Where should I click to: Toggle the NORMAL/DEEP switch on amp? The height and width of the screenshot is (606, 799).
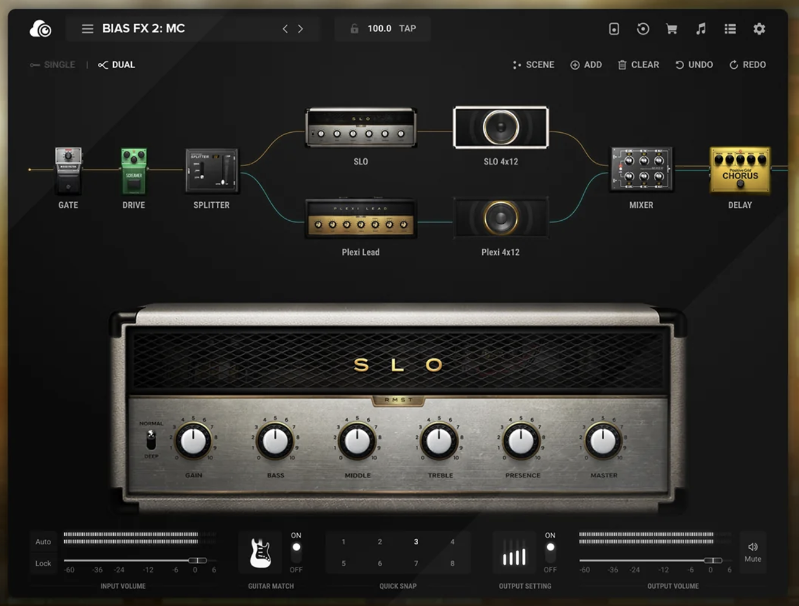pyautogui.click(x=151, y=439)
